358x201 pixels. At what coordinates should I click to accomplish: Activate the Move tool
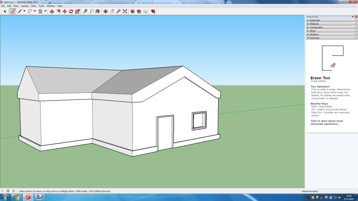(x=65, y=11)
